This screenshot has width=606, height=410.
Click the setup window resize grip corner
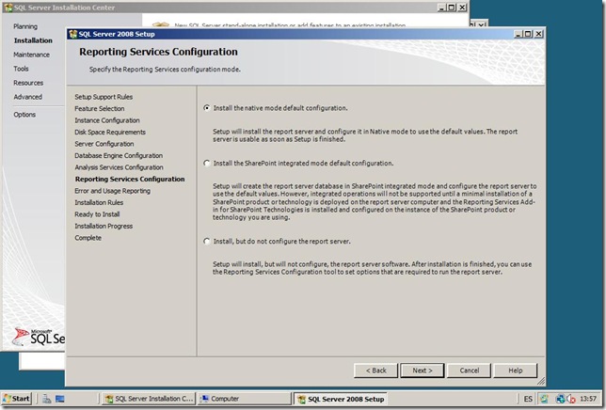[541, 381]
